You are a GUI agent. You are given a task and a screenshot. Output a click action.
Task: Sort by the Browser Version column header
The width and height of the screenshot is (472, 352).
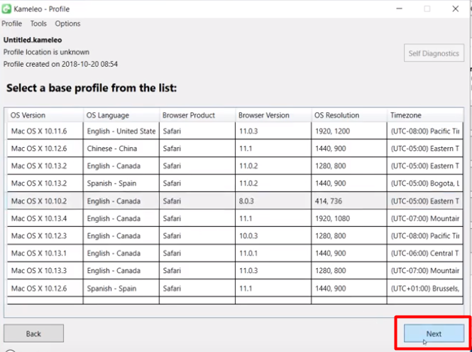pyautogui.click(x=273, y=115)
